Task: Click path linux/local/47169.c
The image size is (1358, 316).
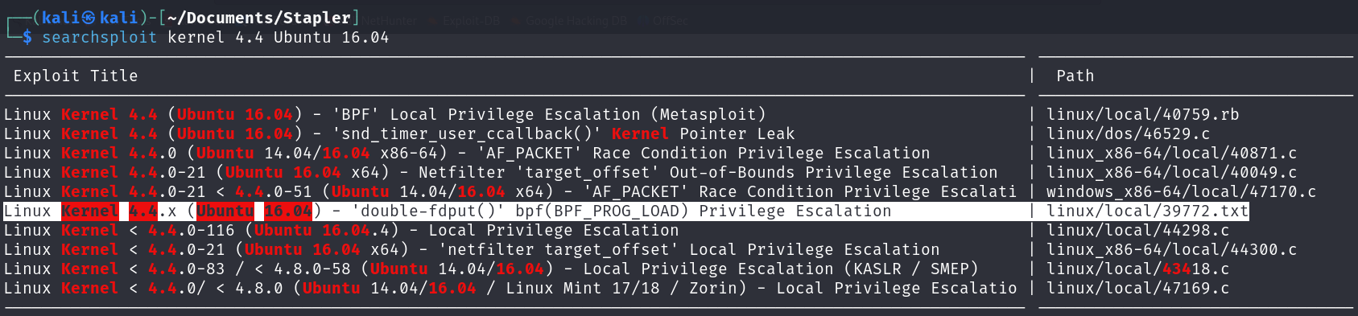Action: click(x=1138, y=288)
